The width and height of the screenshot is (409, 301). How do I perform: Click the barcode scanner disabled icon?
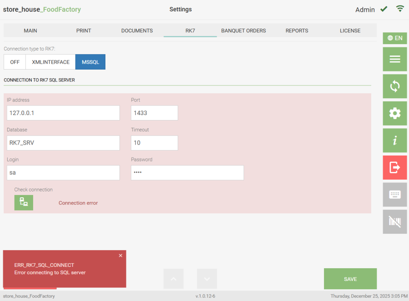[x=394, y=221]
